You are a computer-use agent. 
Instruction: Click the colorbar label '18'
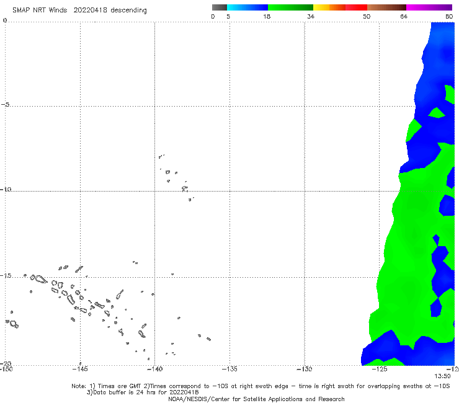point(267,16)
